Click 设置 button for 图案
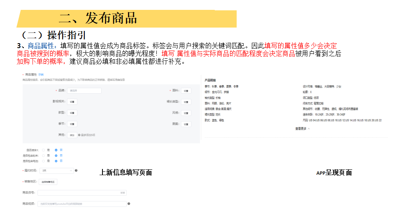This screenshot has width=395, height=222. 186,124
